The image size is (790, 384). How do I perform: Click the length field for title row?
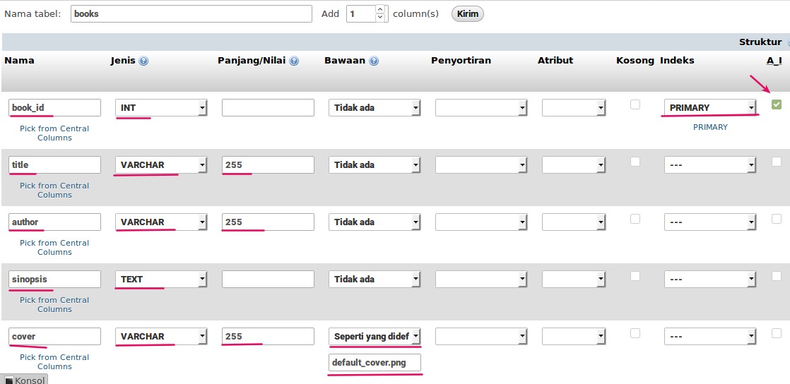coord(268,165)
